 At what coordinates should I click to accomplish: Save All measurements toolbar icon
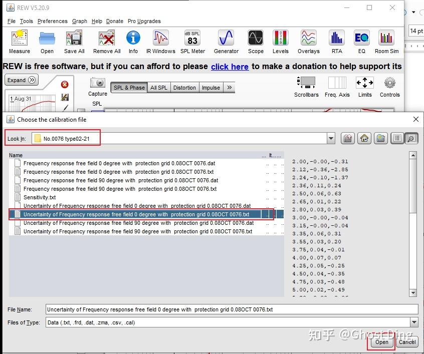(74, 42)
